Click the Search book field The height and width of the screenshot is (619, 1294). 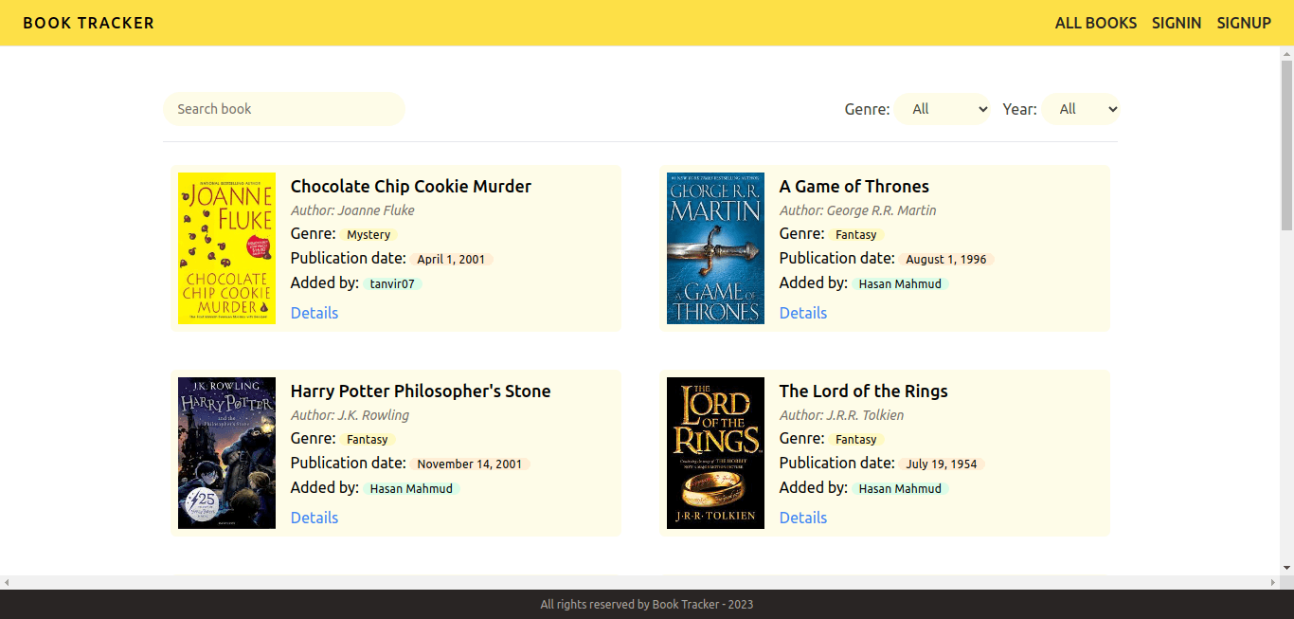pos(283,109)
